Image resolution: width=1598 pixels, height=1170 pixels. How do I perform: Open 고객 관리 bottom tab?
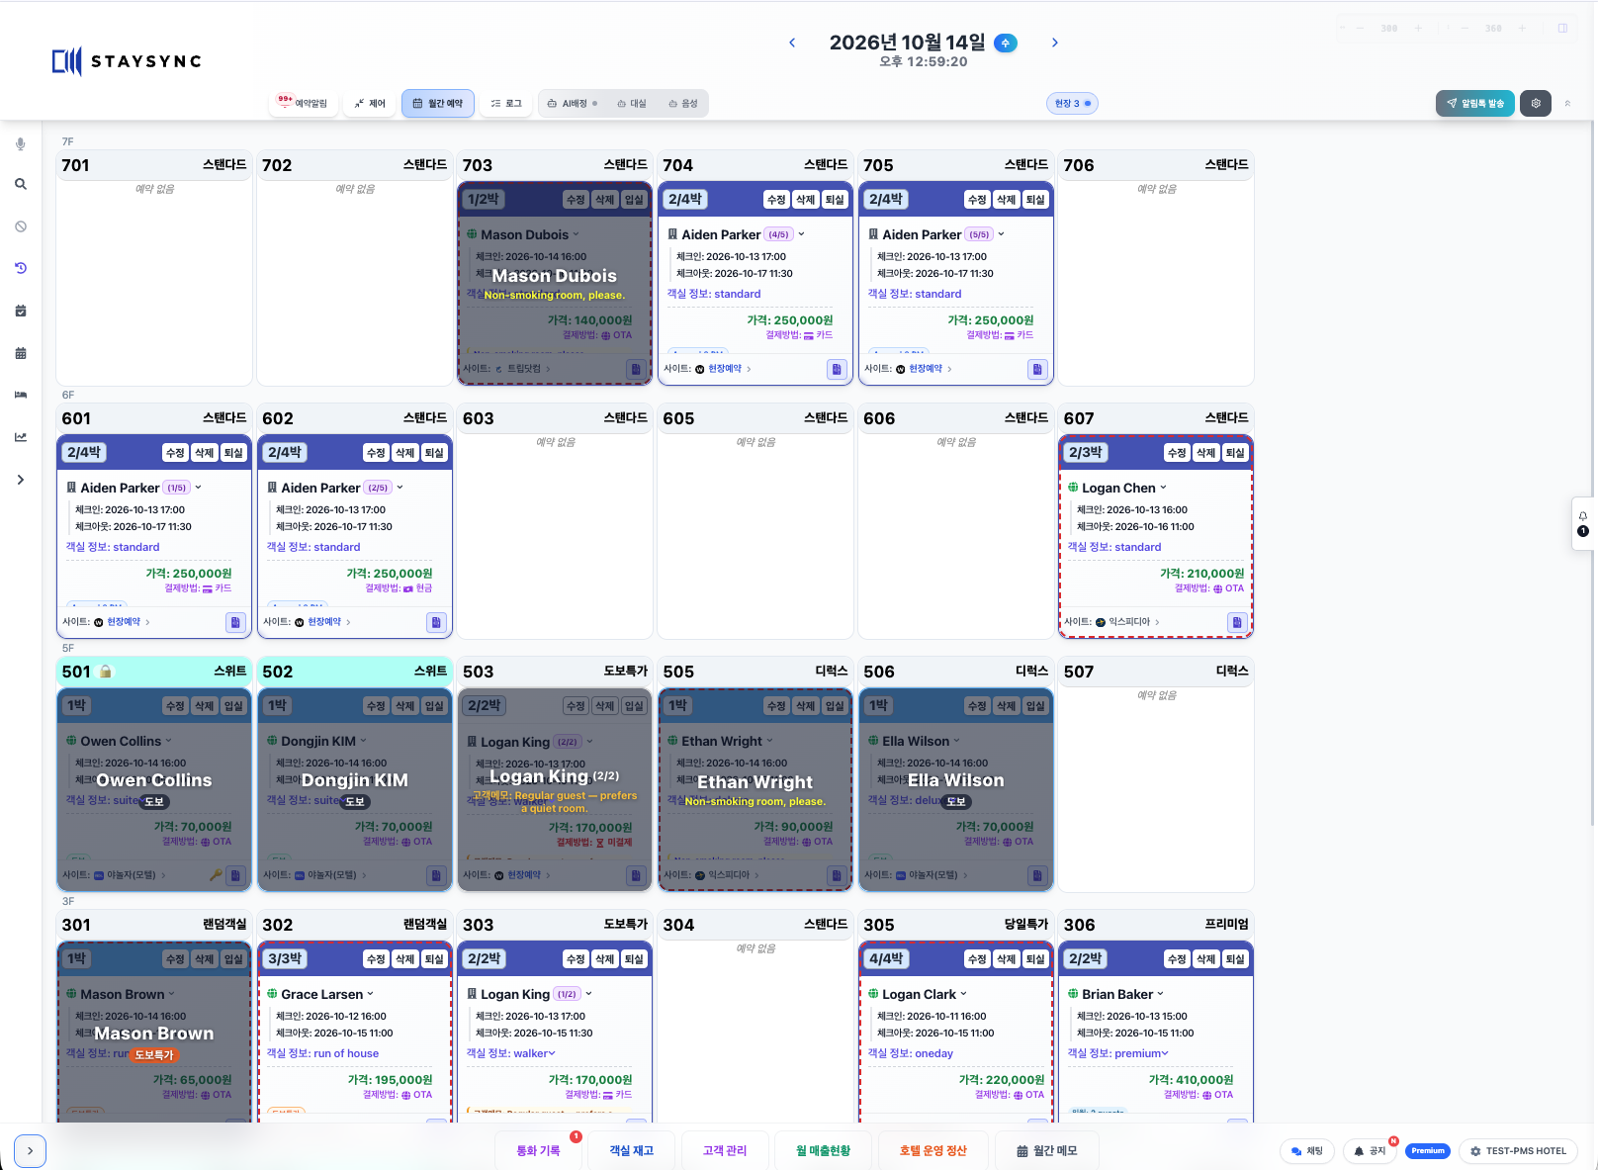point(725,1150)
